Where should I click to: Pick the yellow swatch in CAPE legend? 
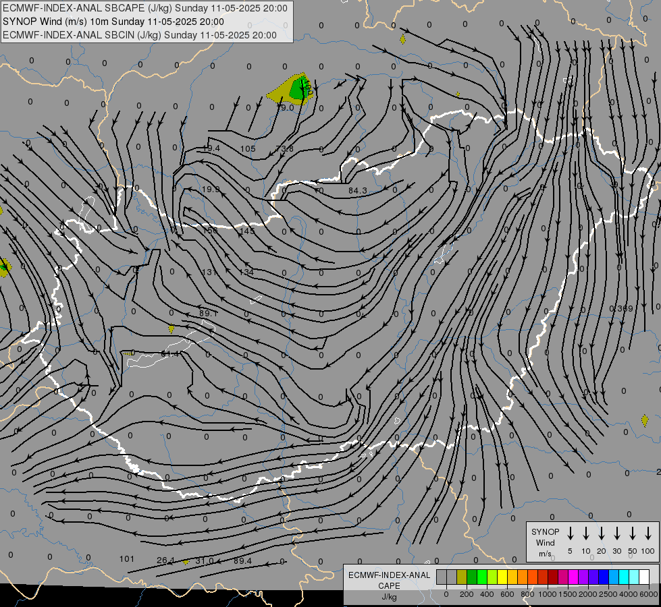click(502, 577)
